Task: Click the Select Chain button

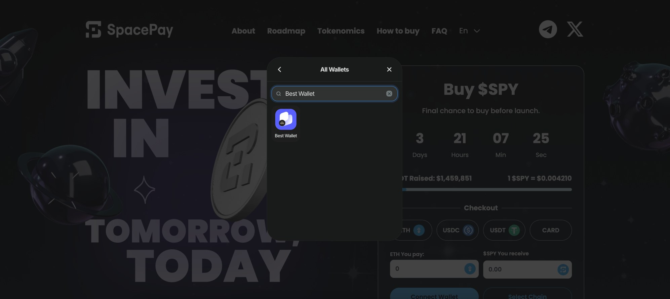Action: 527,294
